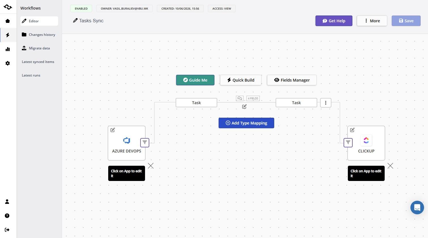Click the Get Help button
428x238 pixels.
click(x=334, y=21)
